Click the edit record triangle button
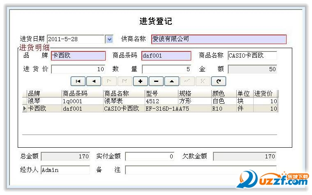Screen dimensions: 312x195 coord(172,81)
